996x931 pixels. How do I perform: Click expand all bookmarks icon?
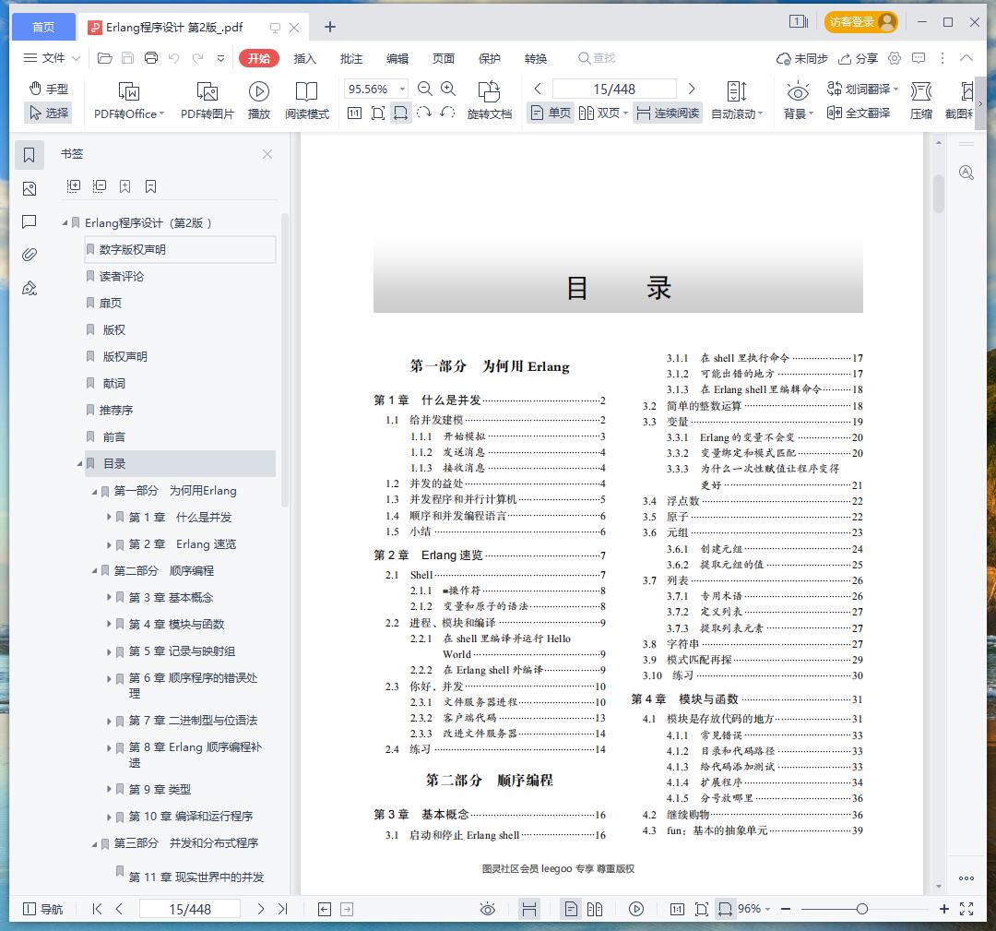point(74,186)
